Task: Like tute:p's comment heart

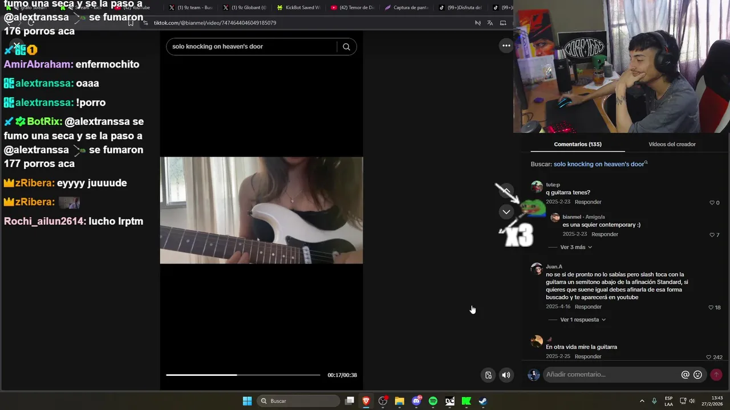Action: coord(712,203)
